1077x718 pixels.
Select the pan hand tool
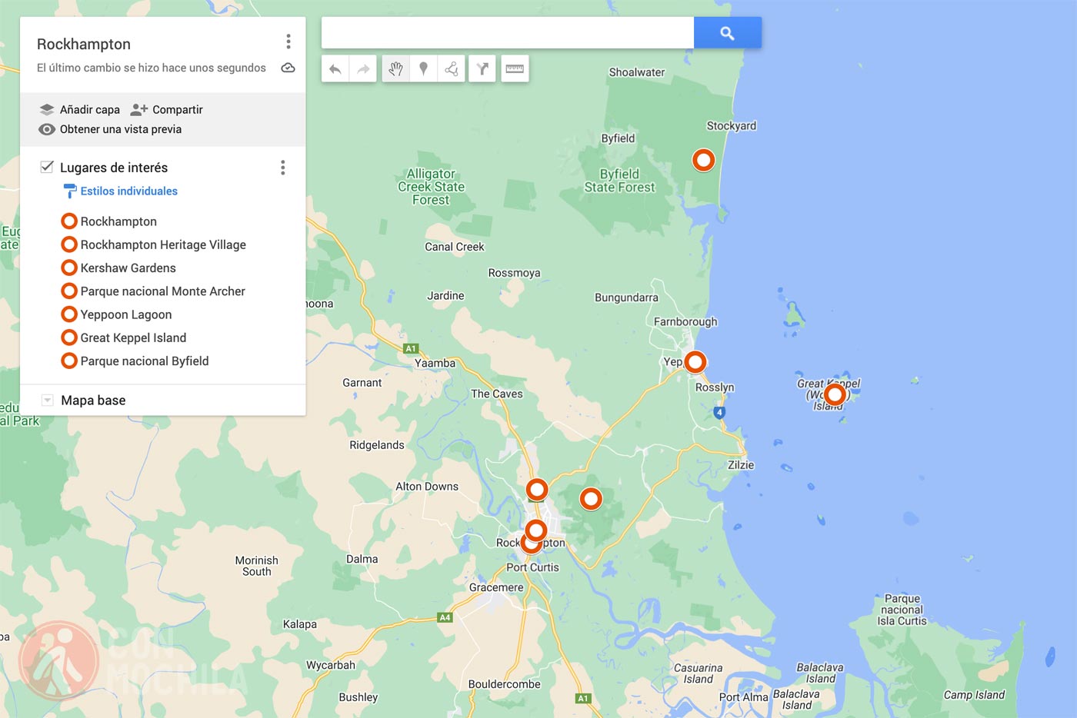(395, 68)
